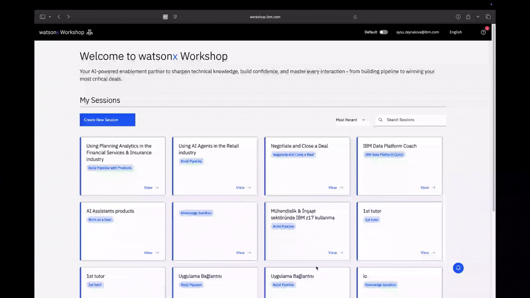Click the site settings icon beside the address bar
Screen dimensions: 530x298
tap(165, 17)
